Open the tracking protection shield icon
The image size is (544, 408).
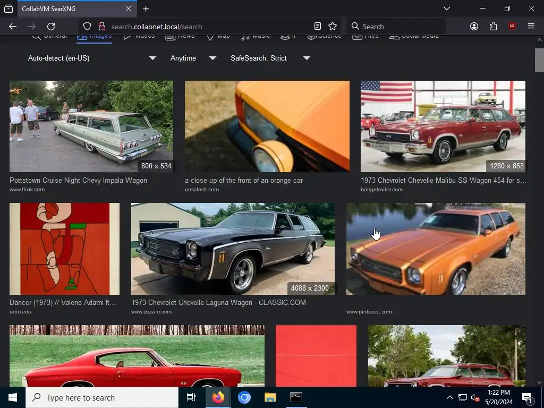click(x=87, y=27)
